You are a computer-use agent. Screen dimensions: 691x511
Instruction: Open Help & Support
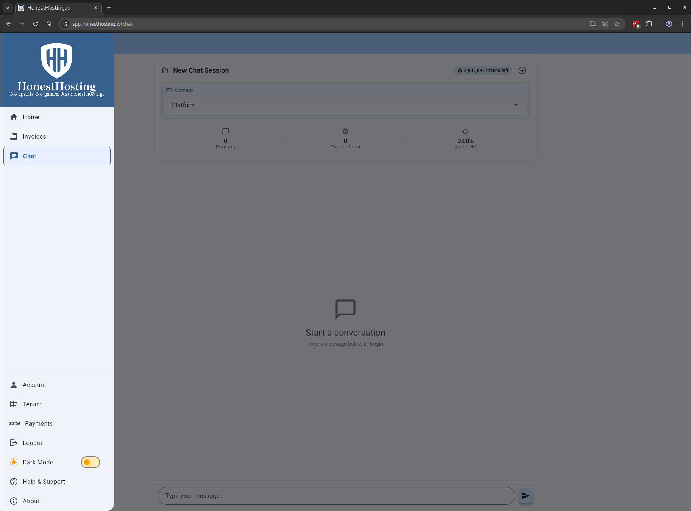click(44, 482)
